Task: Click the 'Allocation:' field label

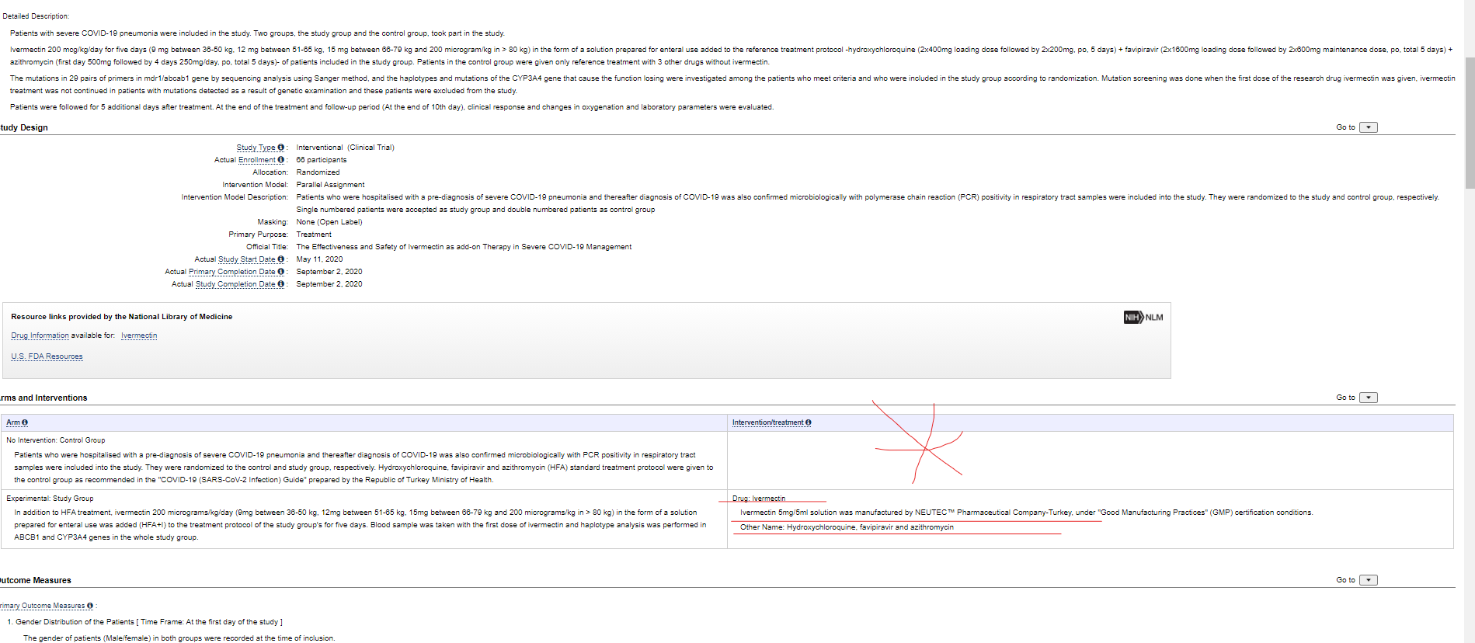Action: [270, 172]
